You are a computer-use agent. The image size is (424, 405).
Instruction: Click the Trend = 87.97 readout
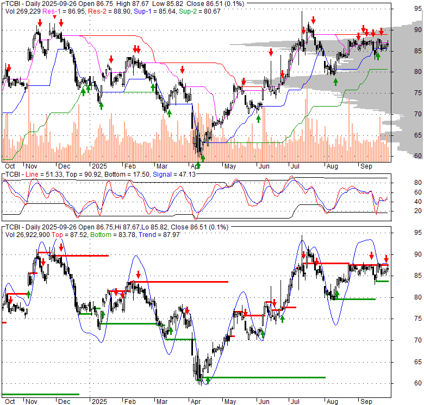coord(159,235)
